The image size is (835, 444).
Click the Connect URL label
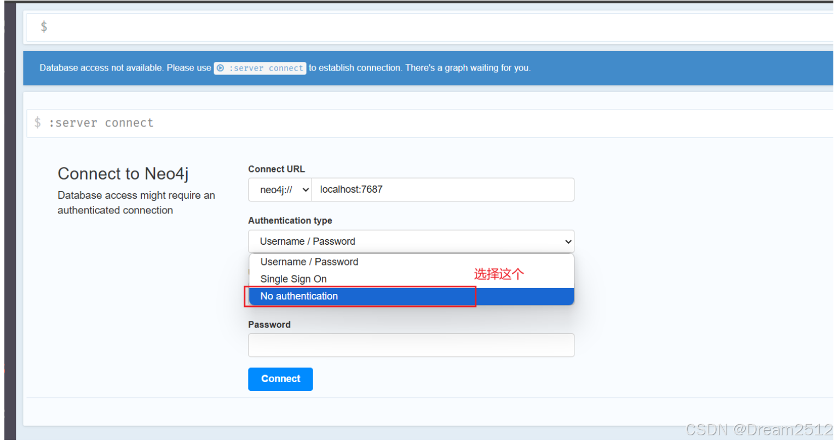[277, 169]
